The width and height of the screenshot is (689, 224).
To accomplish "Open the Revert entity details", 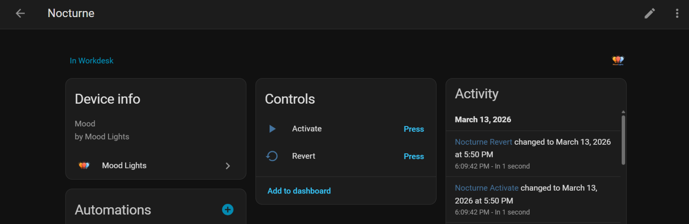I will [x=303, y=156].
